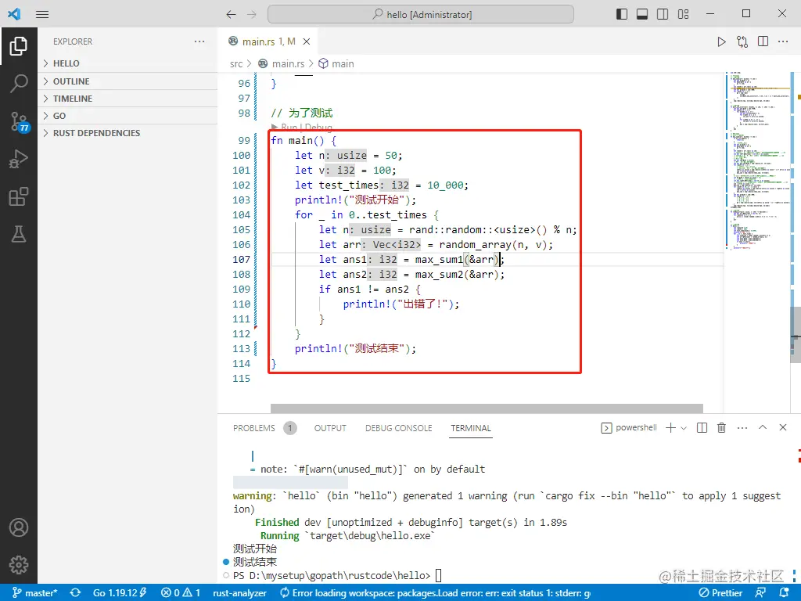Open the Extensions view
This screenshot has width=801, height=601.
(x=19, y=196)
